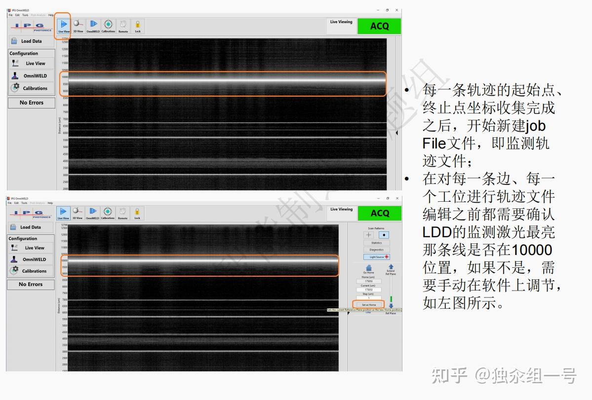
Task: Adjust the green Ref Plane slider
Action: click(392, 297)
